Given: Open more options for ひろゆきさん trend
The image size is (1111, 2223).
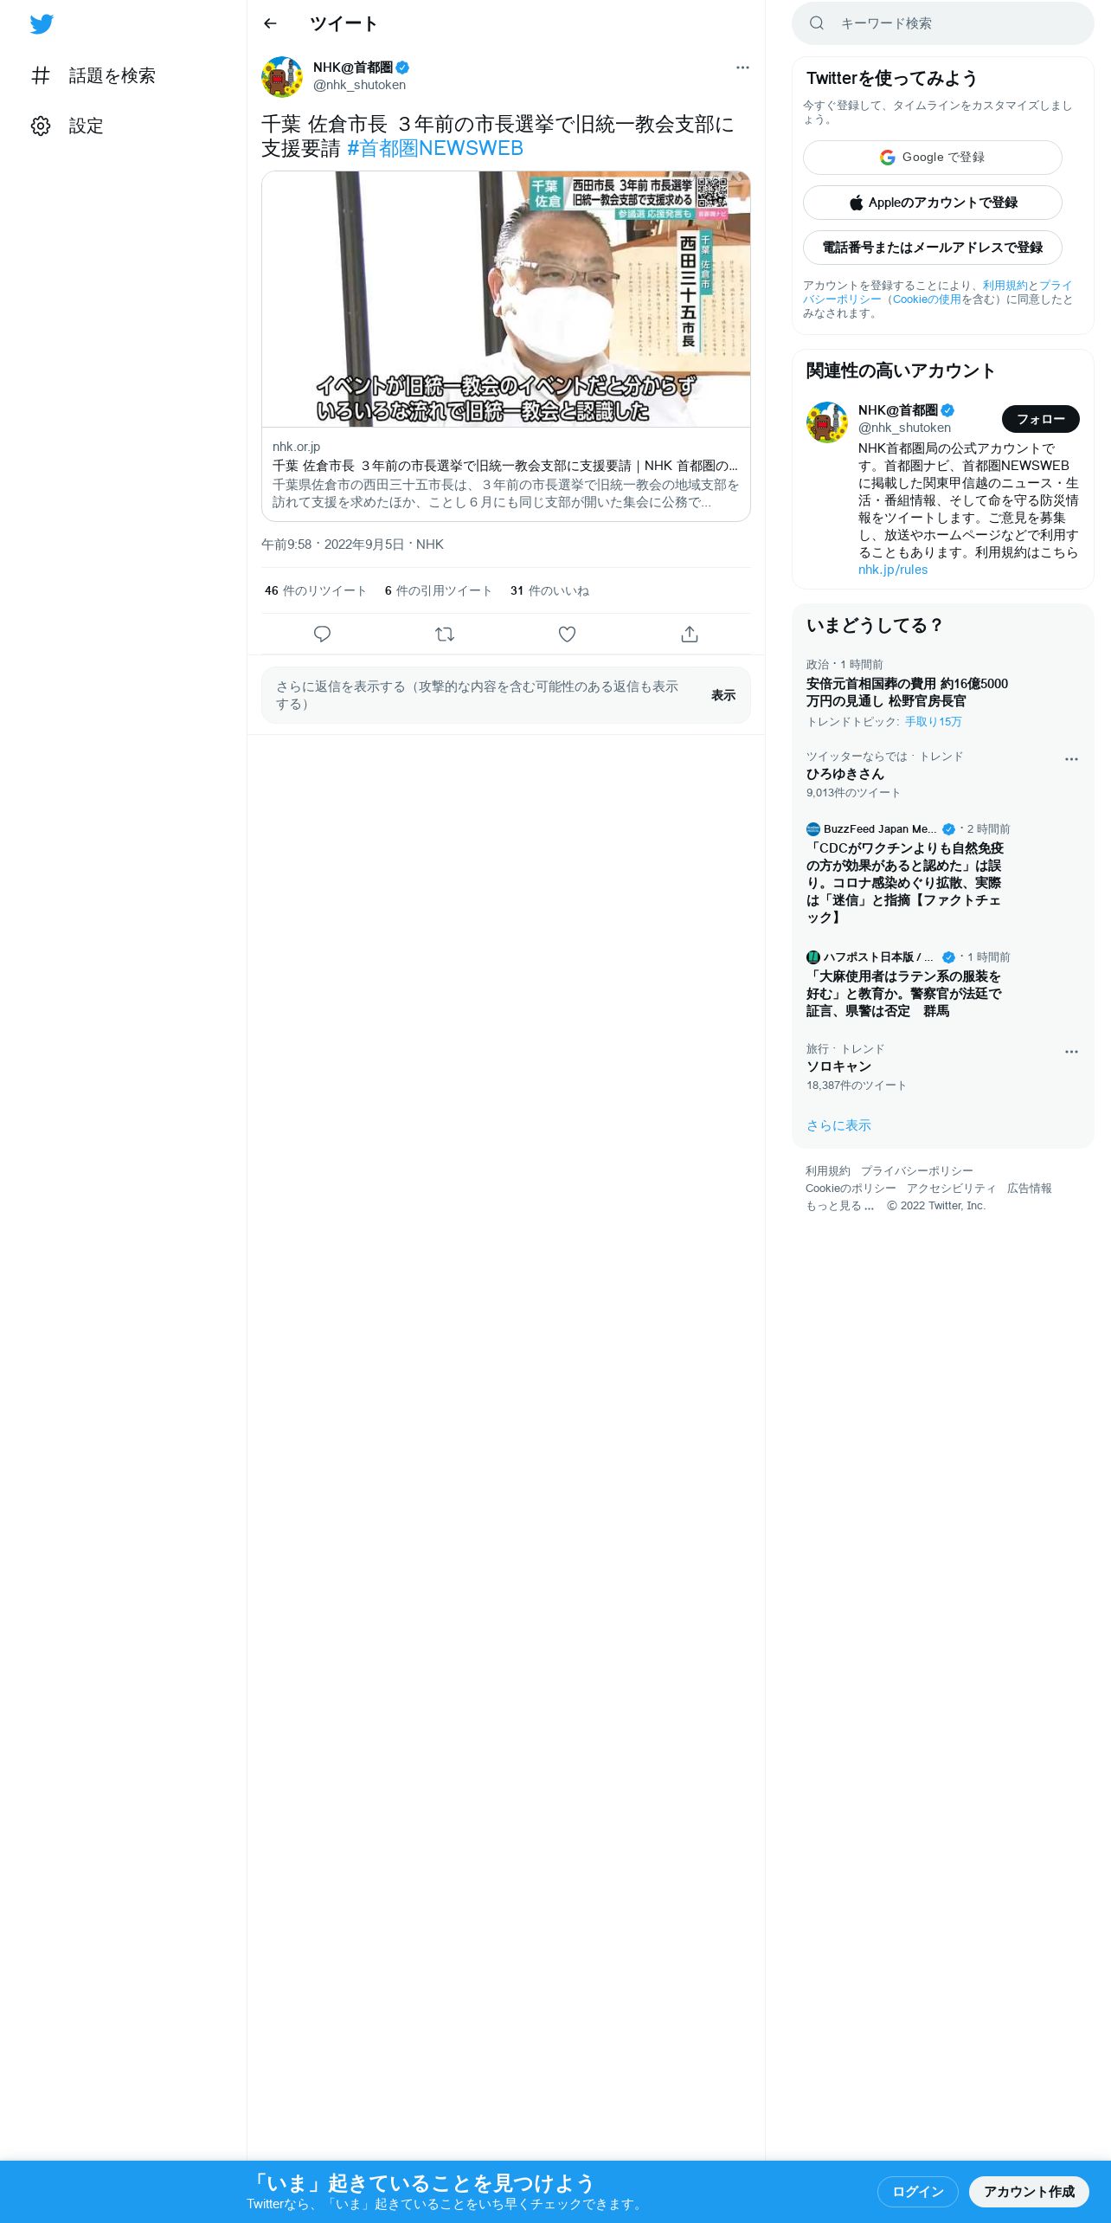Looking at the screenshot, I should 1071,759.
